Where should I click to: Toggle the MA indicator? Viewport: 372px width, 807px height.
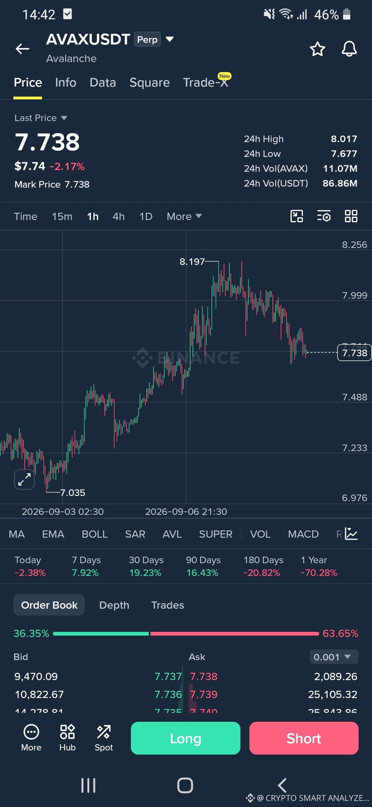click(17, 534)
